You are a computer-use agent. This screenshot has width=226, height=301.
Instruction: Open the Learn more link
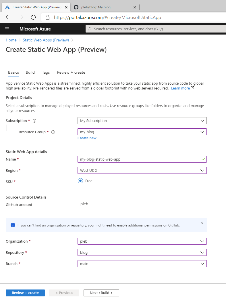[182, 88]
